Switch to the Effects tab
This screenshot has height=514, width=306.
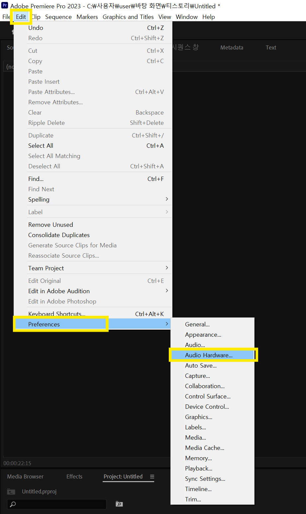coord(74,476)
